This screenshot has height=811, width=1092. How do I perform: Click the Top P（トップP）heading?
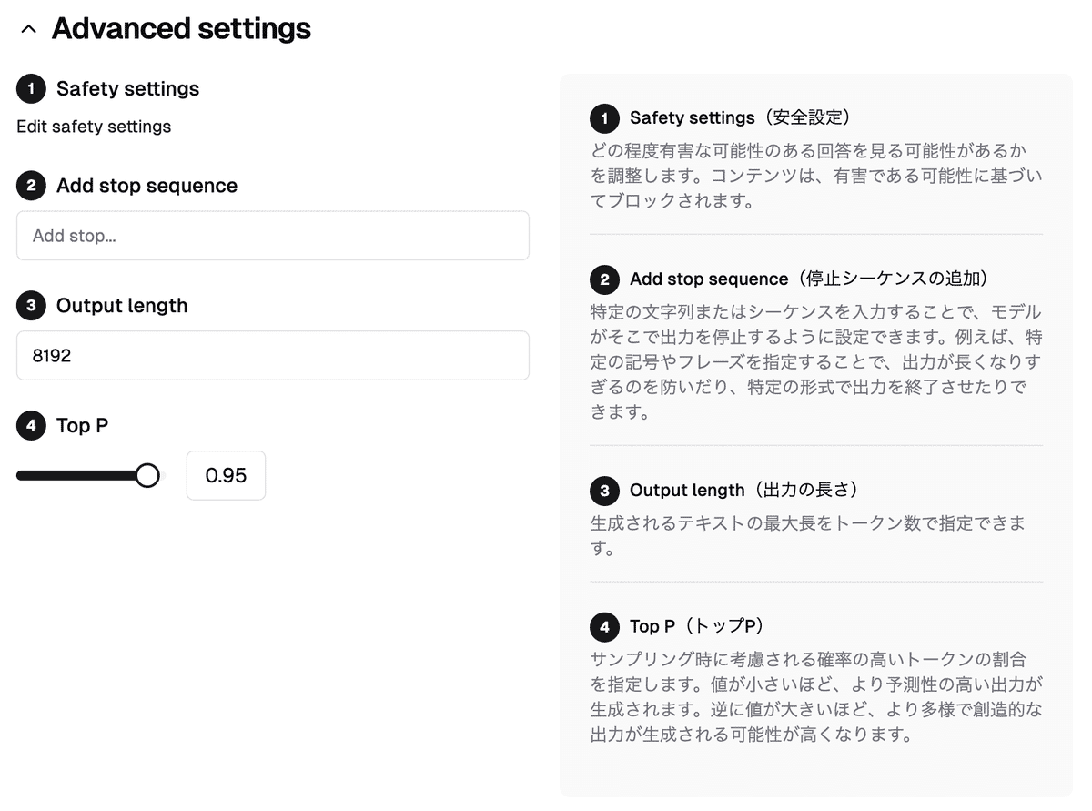(697, 627)
